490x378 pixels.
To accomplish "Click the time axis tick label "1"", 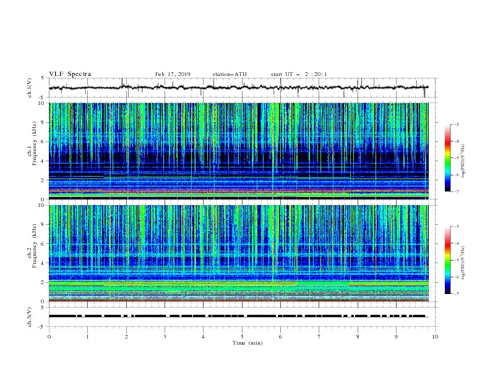I will pyautogui.click(x=87, y=337).
